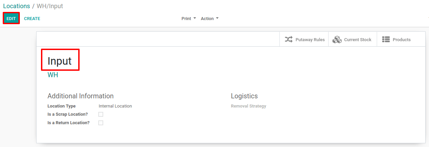Image resolution: width=429 pixels, height=147 pixels.
Task: Click the EDIT button
Action: tap(11, 18)
